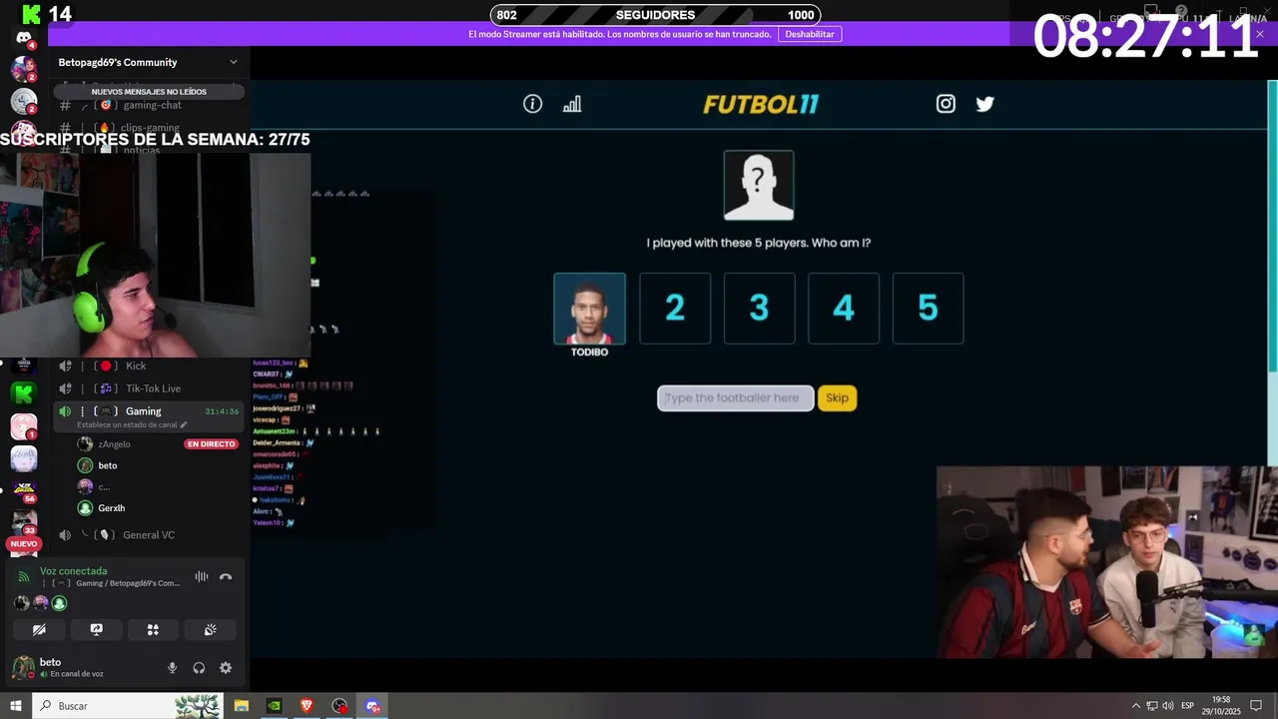
Task: Select the Todibo player card
Action: click(590, 309)
